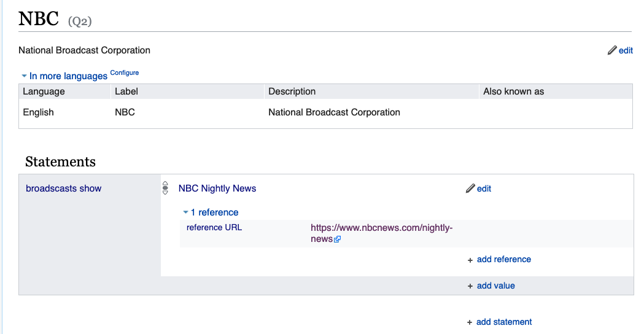
Task: Click the add reference link
Action: click(504, 259)
